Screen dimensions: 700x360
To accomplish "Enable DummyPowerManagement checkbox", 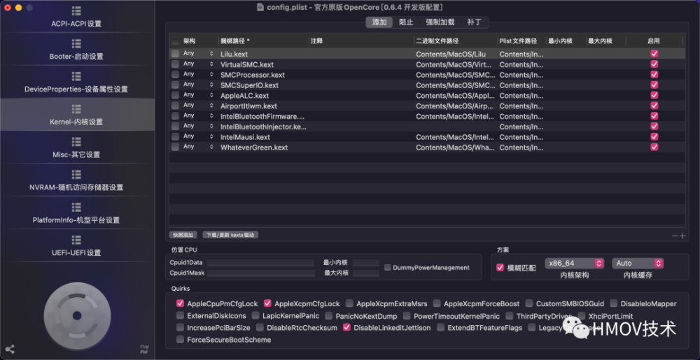I will pyautogui.click(x=388, y=267).
